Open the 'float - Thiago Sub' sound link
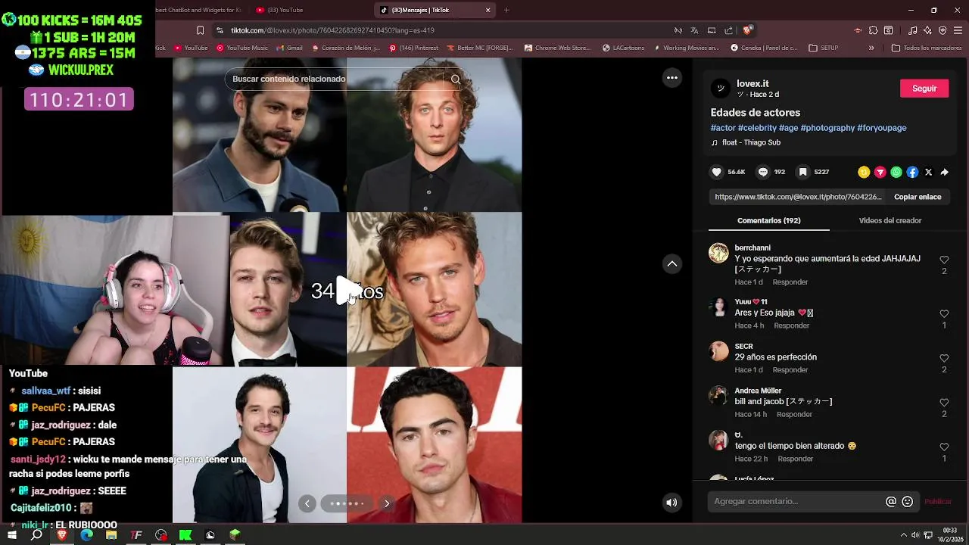Image resolution: width=969 pixels, height=545 pixels. click(751, 142)
